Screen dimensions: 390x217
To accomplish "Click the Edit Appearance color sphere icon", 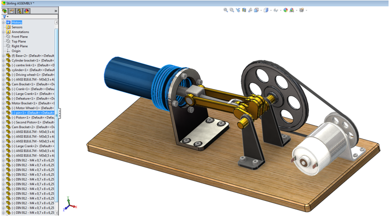I will click(x=286, y=10).
